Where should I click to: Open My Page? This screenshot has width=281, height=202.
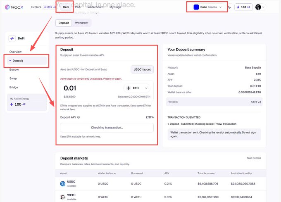pos(115,7)
